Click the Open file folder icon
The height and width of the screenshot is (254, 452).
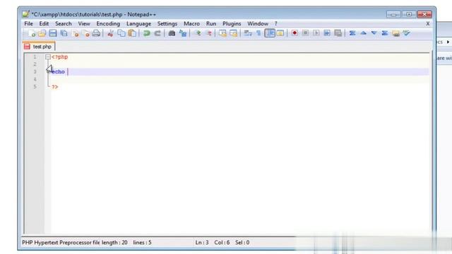[x=42, y=33]
